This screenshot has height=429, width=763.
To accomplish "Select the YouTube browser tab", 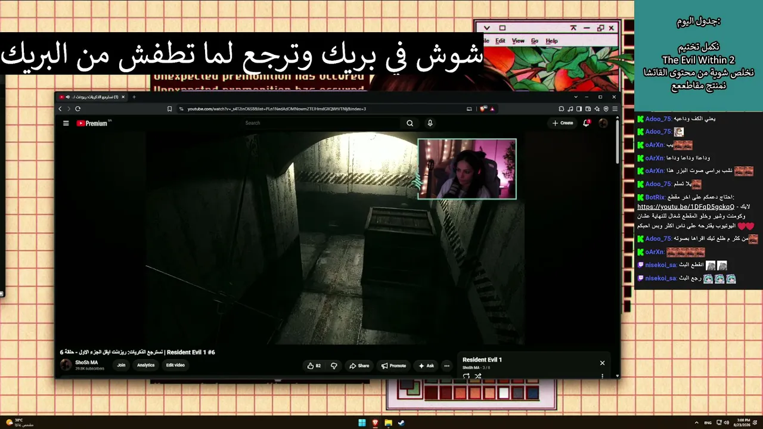I will [92, 97].
